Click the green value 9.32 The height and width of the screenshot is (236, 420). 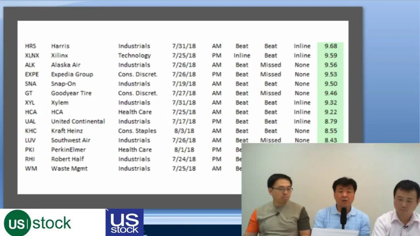click(x=331, y=103)
